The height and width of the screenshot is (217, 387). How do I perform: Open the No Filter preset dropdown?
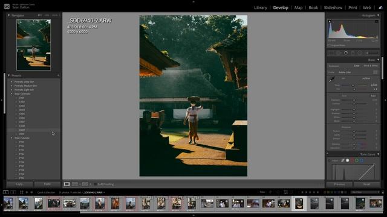point(365,192)
